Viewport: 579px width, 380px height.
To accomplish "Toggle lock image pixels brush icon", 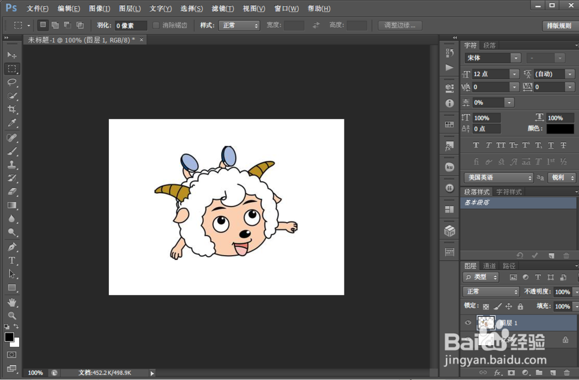I will point(498,306).
